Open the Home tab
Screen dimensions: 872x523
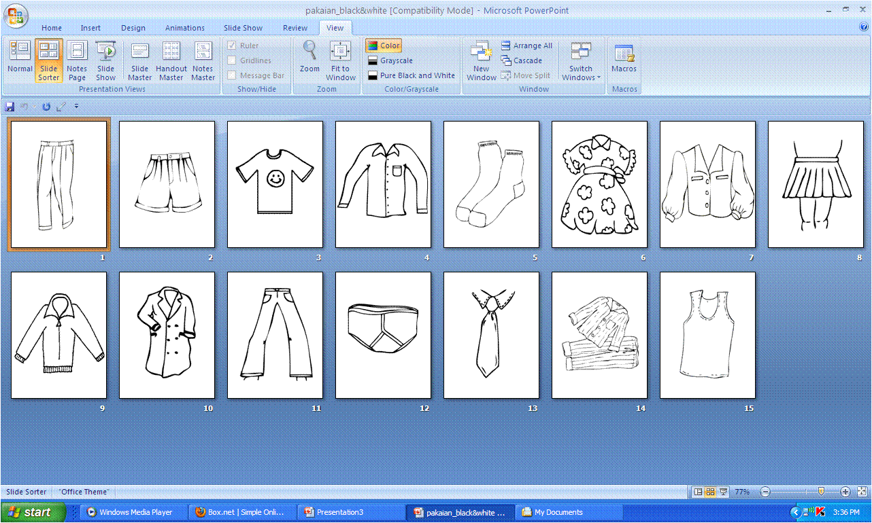[x=52, y=28]
